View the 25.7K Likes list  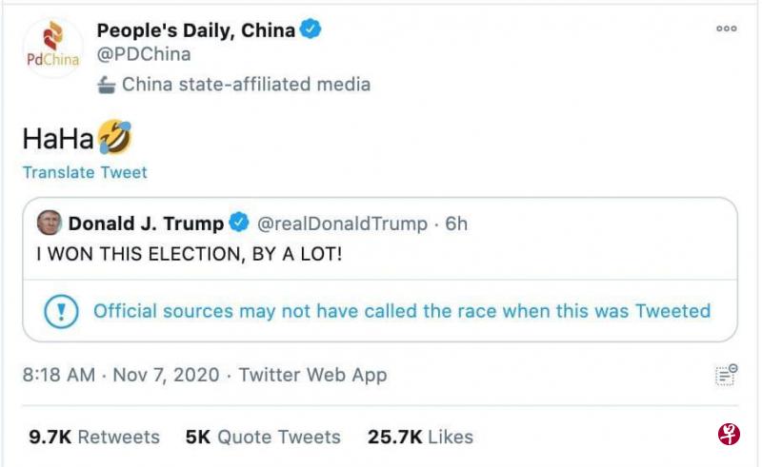tap(420, 437)
